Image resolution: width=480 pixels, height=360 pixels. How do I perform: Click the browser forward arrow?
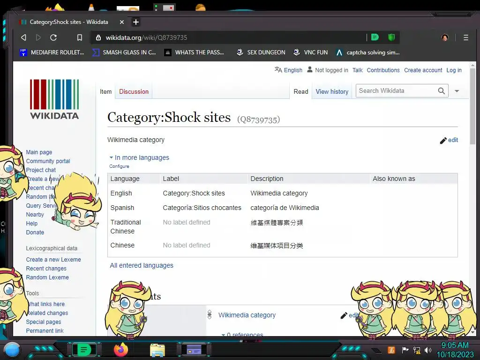(38, 37)
